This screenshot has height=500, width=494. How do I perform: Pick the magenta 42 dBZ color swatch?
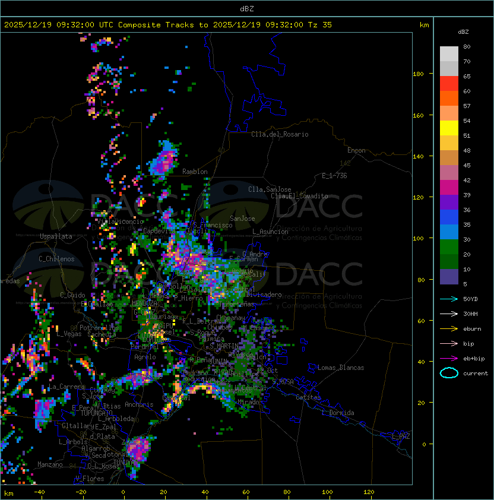pyautogui.click(x=449, y=188)
